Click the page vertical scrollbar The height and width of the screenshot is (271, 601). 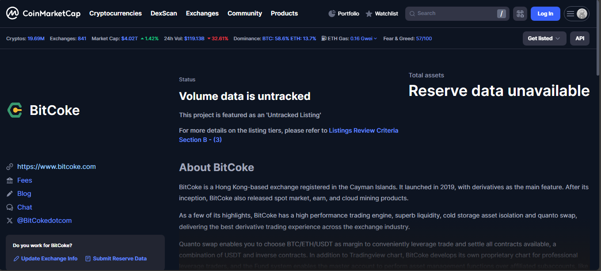598,133
